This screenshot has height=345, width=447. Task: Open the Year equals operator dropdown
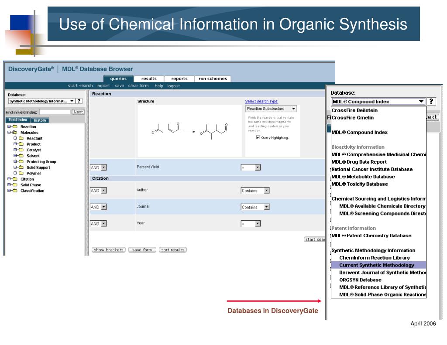pyautogui.click(x=251, y=224)
